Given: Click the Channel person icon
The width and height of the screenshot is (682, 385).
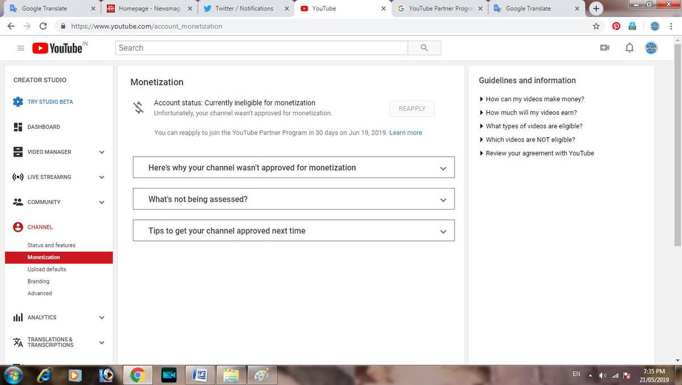Looking at the screenshot, I should [x=18, y=227].
